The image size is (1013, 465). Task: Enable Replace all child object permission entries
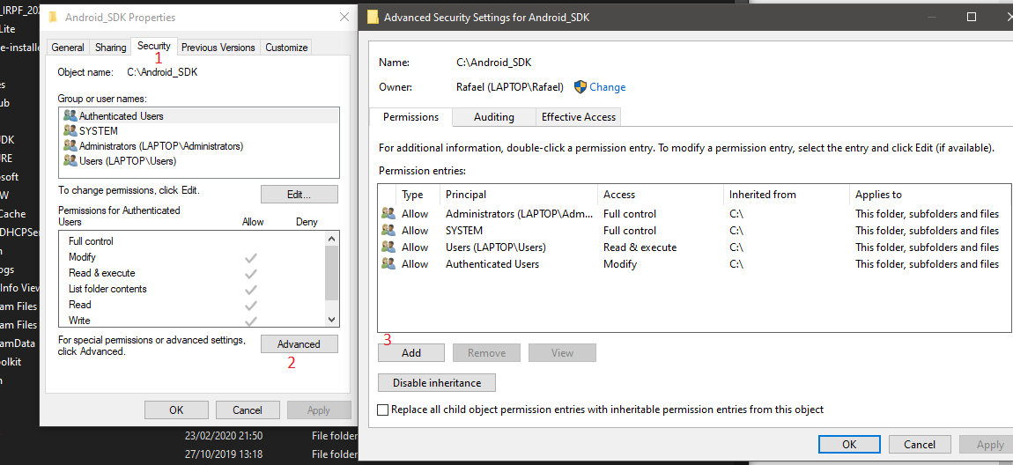pyautogui.click(x=383, y=410)
